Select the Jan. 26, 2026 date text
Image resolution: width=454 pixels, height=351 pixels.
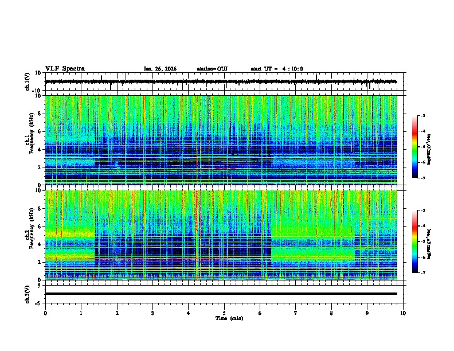click(160, 69)
